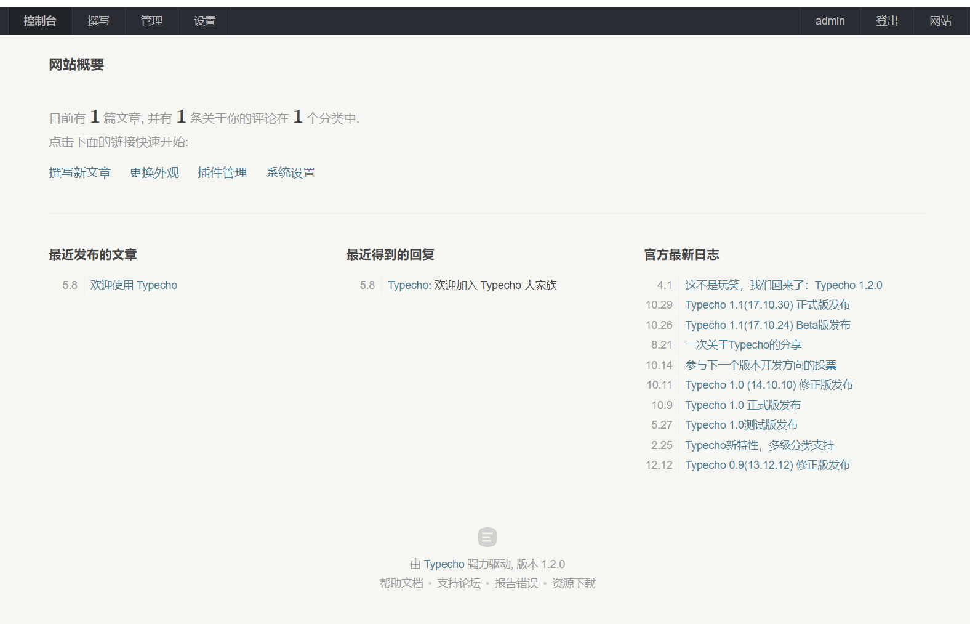
Task: Open 帮助文档 footer link
Action: tap(401, 583)
